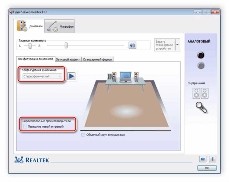Adjust the main volume slider thumb
229x182 pixels.
(x=66, y=45)
